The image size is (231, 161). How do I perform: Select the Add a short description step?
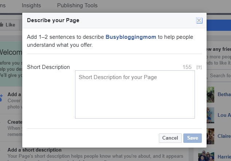pos(35,150)
